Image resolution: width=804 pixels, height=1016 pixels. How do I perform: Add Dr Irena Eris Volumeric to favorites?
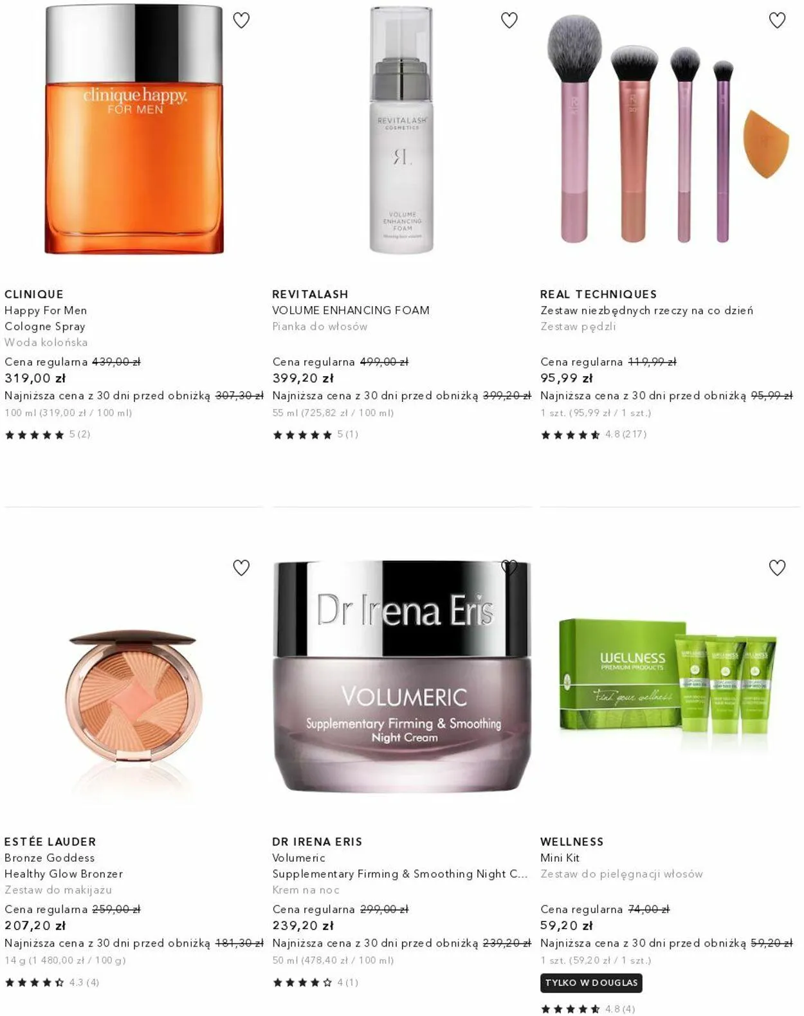click(x=509, y=568)
